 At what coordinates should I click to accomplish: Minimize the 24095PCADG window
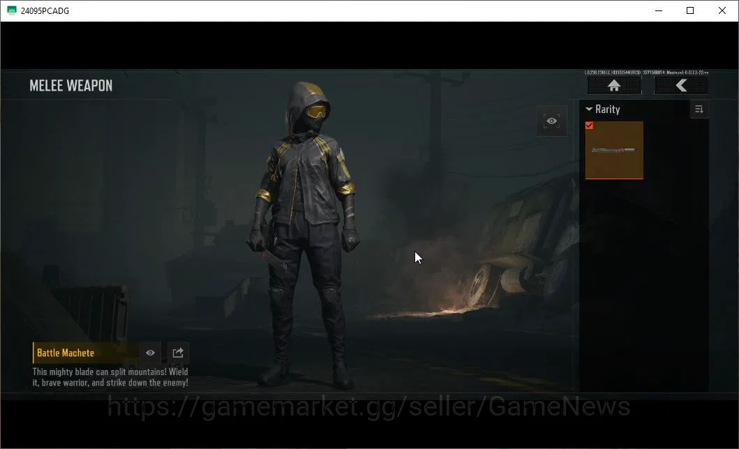[659, 10]
